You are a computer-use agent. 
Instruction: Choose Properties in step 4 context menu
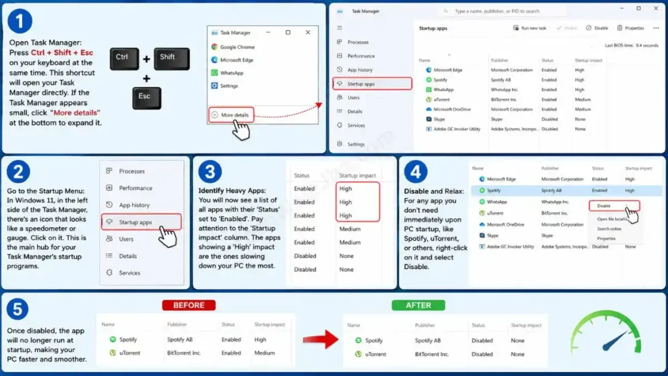click(606, 239)
